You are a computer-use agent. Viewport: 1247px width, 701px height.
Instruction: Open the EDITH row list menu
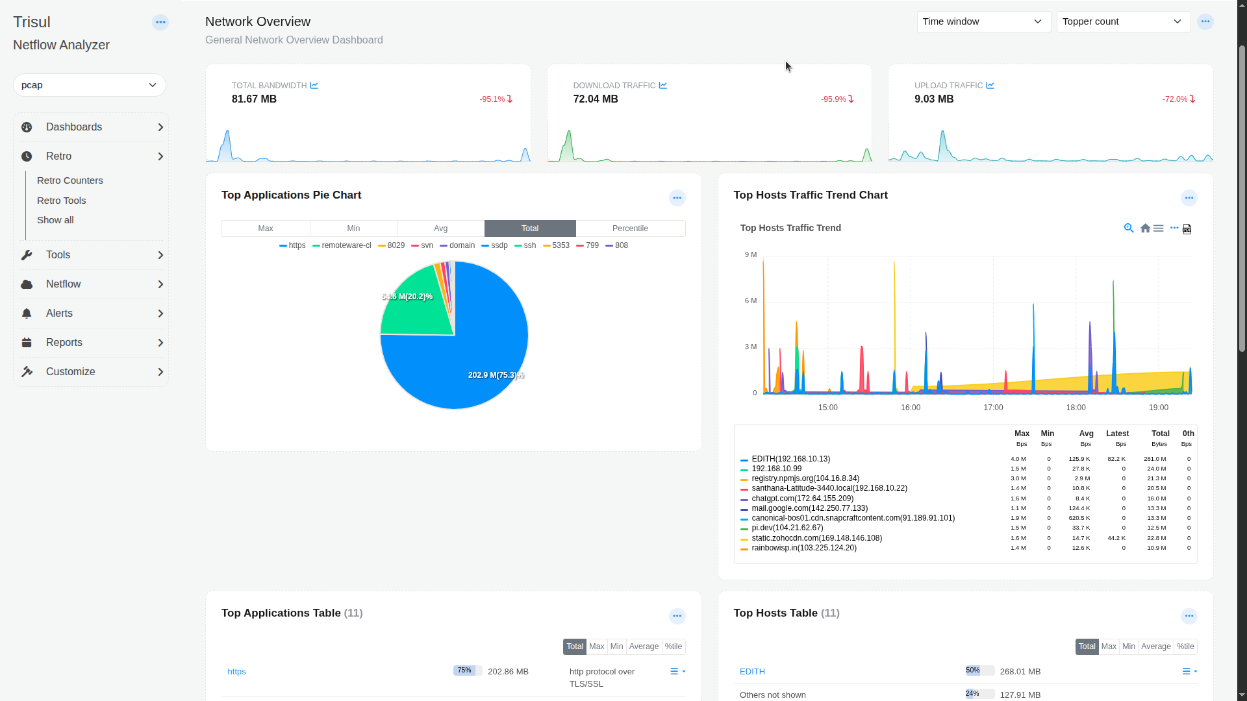click(x=1190, y=672)
